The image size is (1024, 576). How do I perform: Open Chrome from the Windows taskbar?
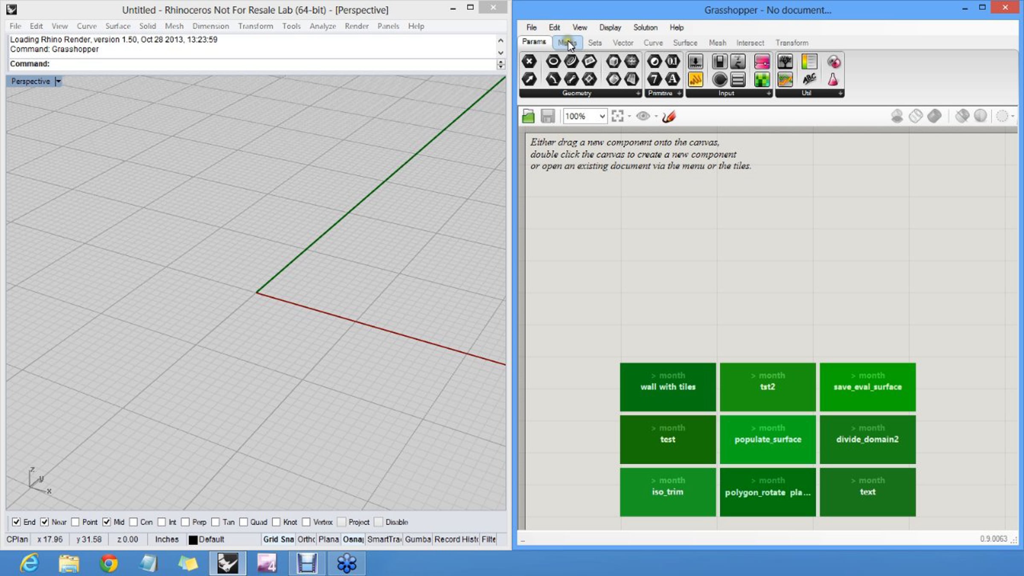pyautogui.click(x=108, y=563)
